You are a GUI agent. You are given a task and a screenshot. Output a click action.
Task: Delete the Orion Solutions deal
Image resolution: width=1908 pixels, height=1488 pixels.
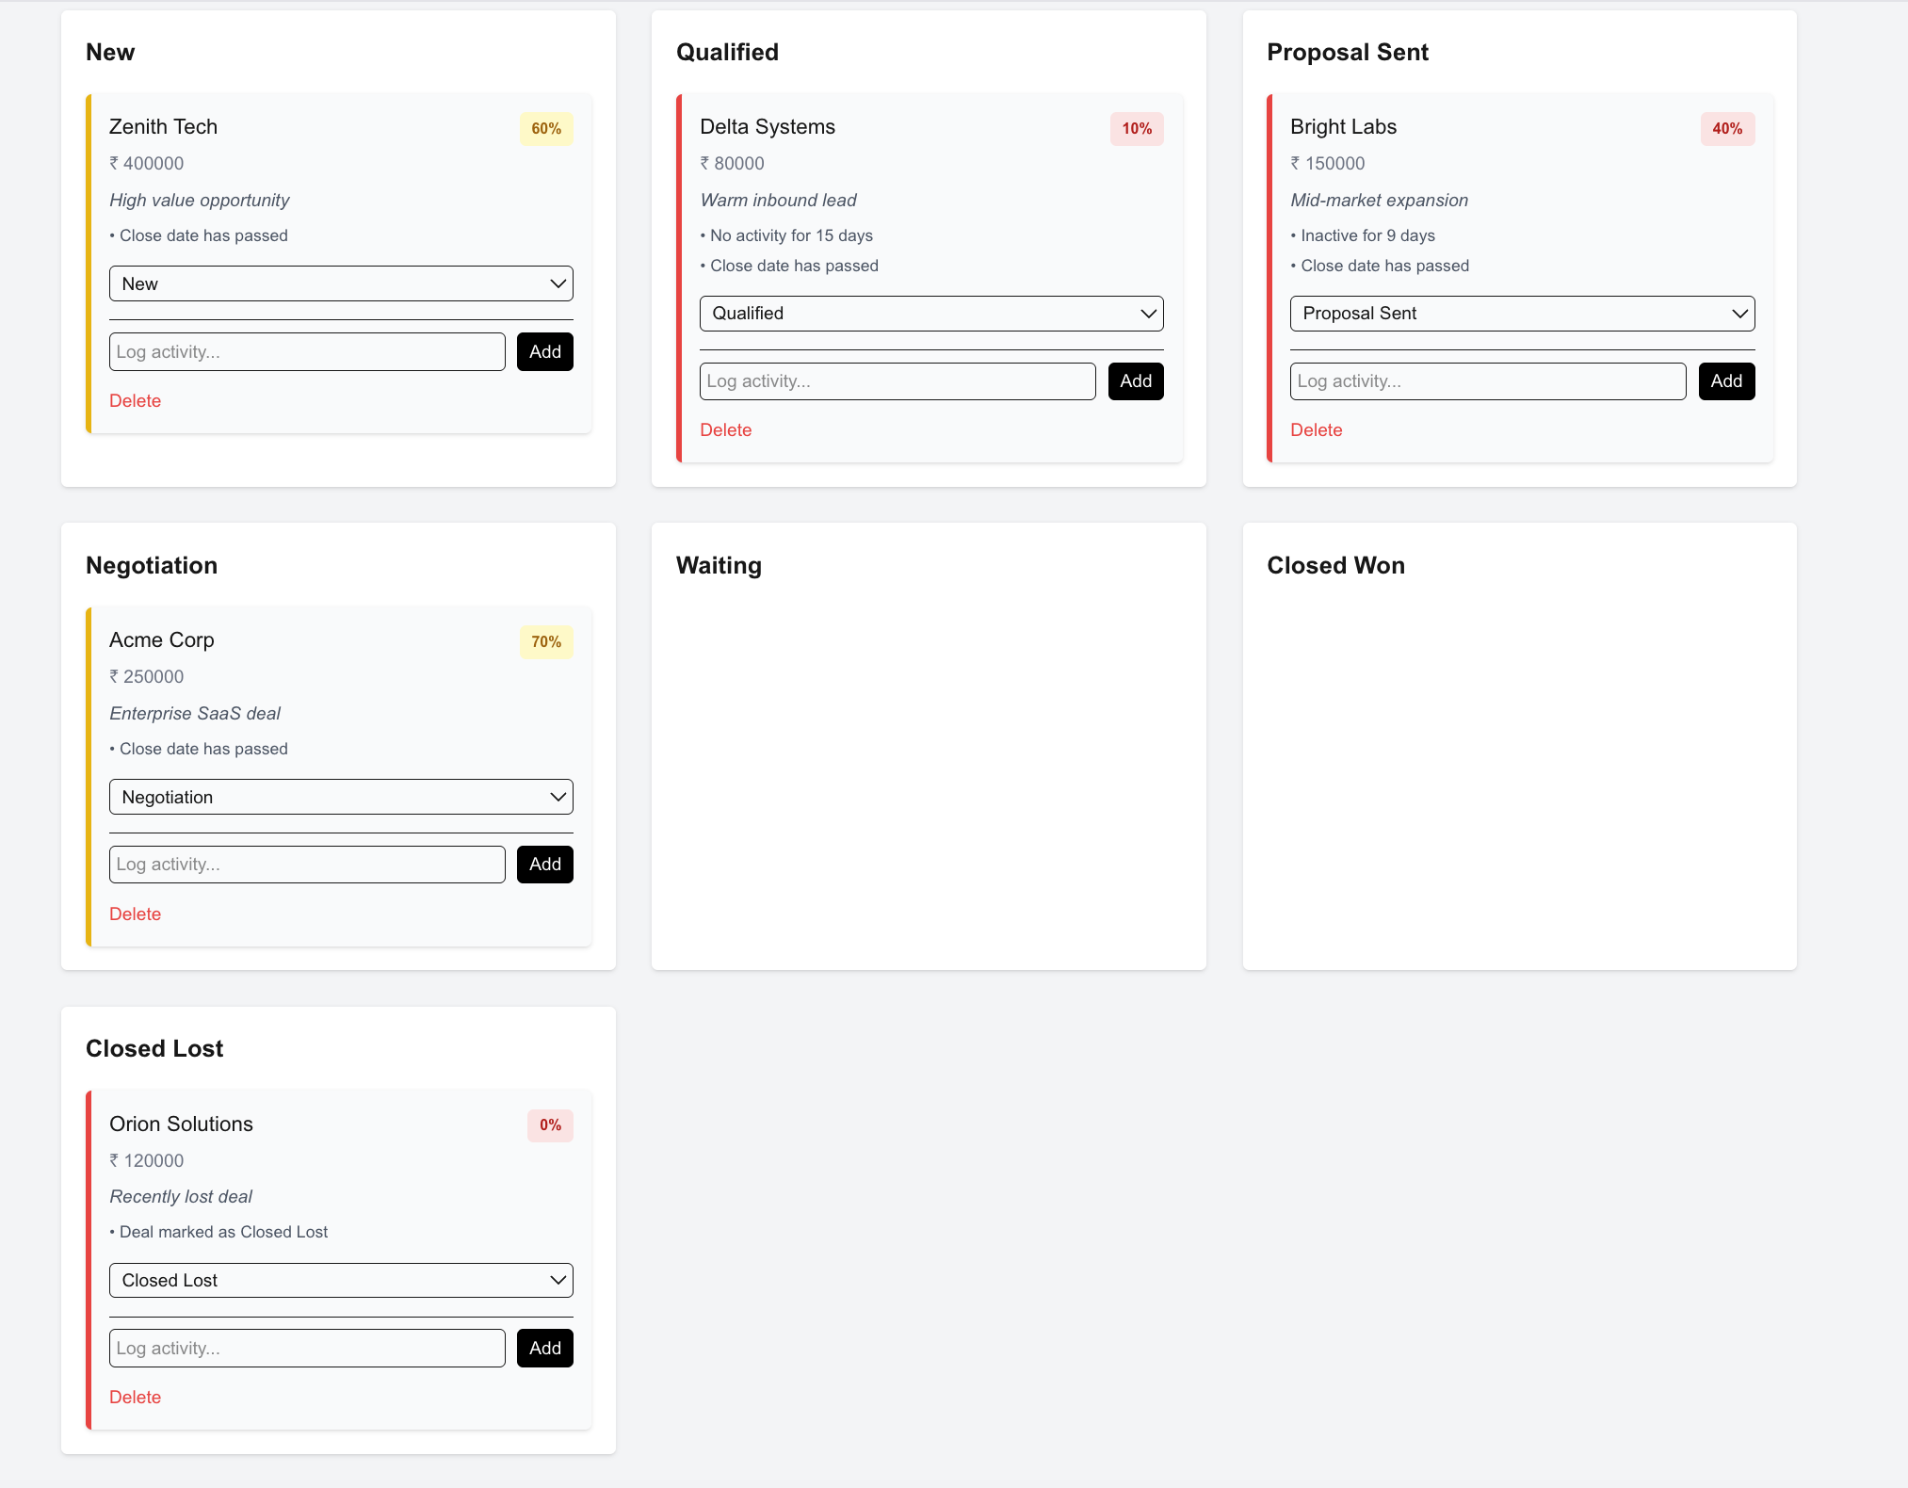click(135, 1397)
